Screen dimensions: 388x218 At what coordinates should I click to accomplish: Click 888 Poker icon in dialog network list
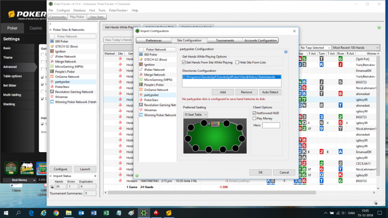pyautogui.click(x=141, y=54)
